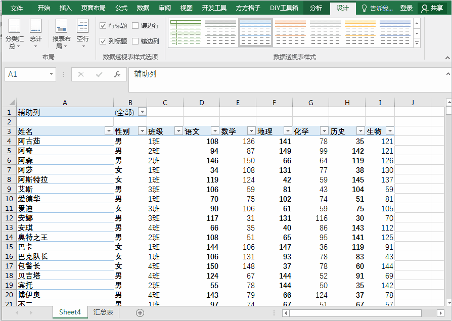The width and height of the screenshot is (452, 321).
Task: Click the vertical scrollbar down arrow
Action: pyautogui.click(x=448, y=302)
